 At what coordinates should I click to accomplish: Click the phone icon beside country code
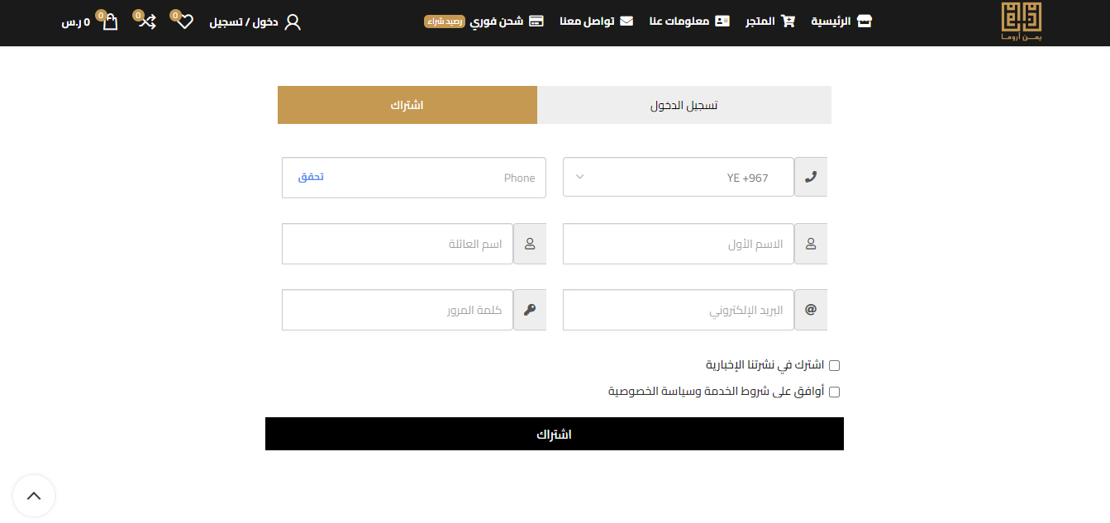(810, 178)
